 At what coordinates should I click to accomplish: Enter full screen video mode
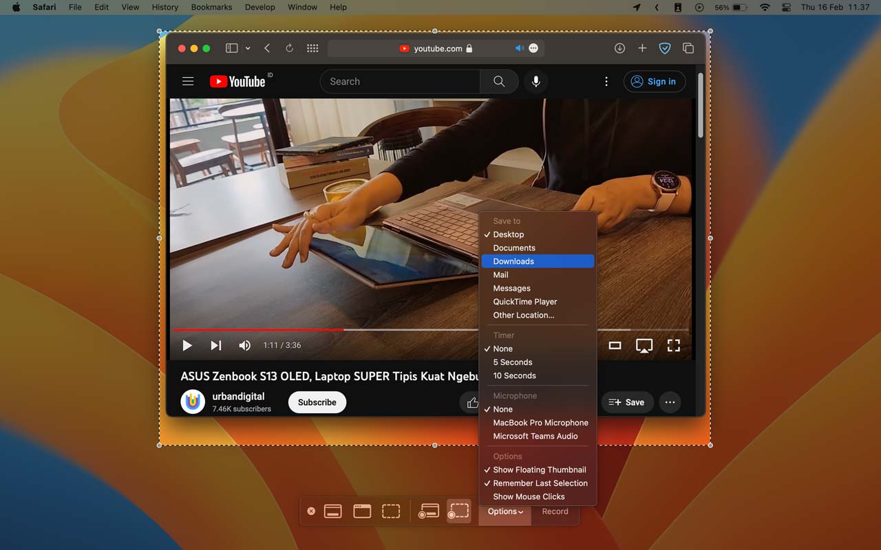674,345
